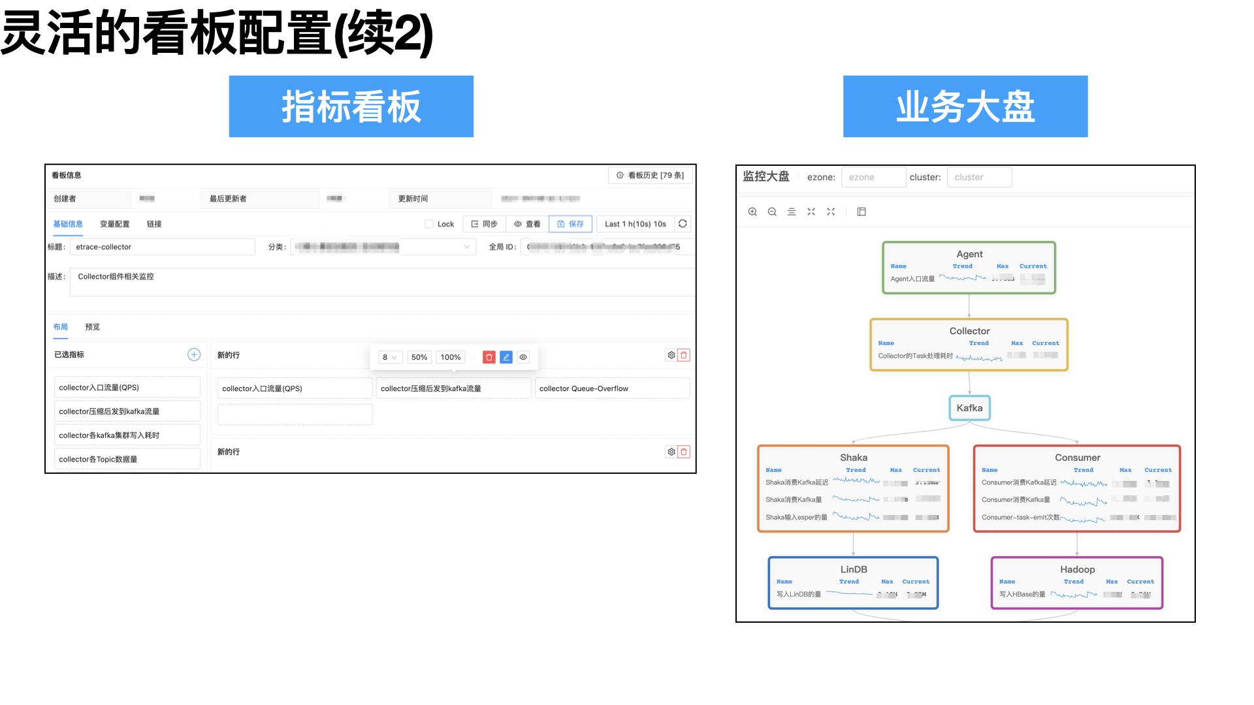Toggle the eye preview icon in popup
The image size is (1254, 705).
523,357
